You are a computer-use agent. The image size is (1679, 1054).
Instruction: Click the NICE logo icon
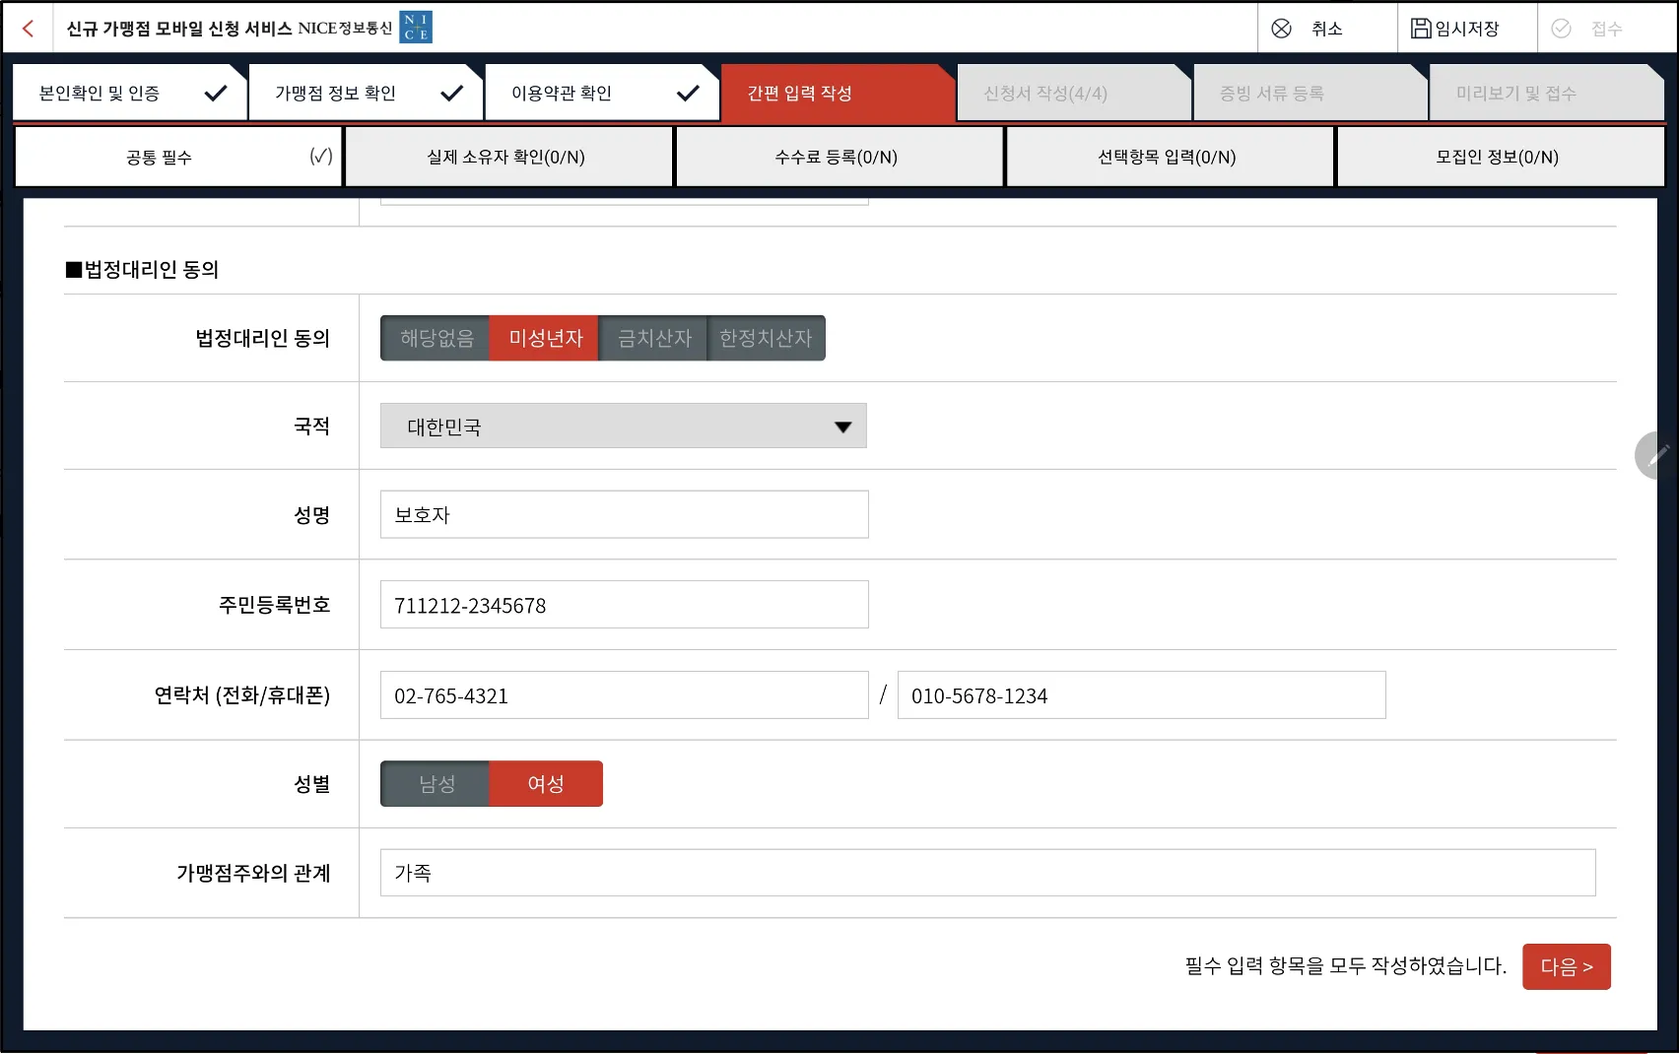pos(416,28)
